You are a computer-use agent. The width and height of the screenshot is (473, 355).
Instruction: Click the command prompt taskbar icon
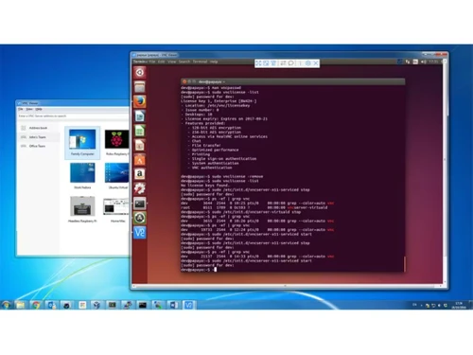tap(143, 305)
